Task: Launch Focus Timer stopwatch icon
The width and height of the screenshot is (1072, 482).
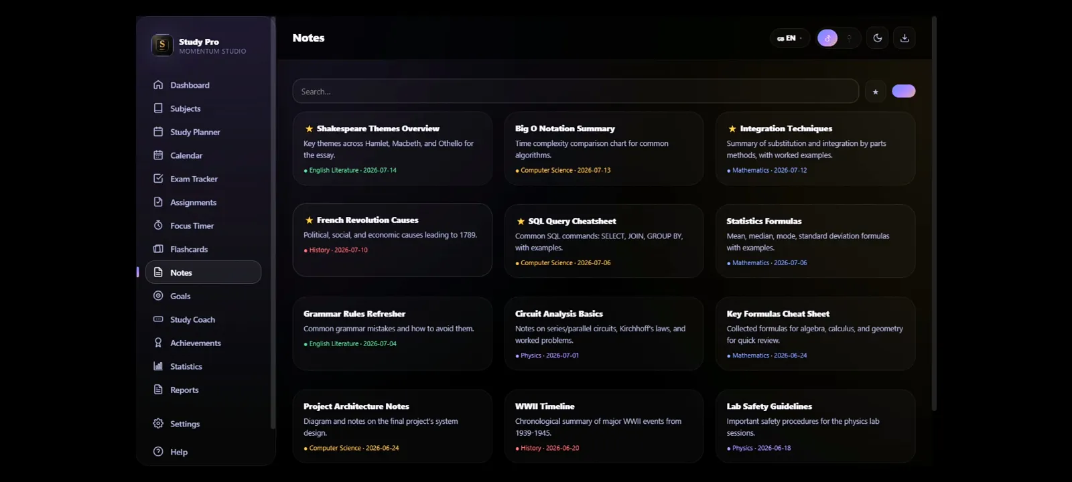Action: pyautogui.click(x=158, y=226)
